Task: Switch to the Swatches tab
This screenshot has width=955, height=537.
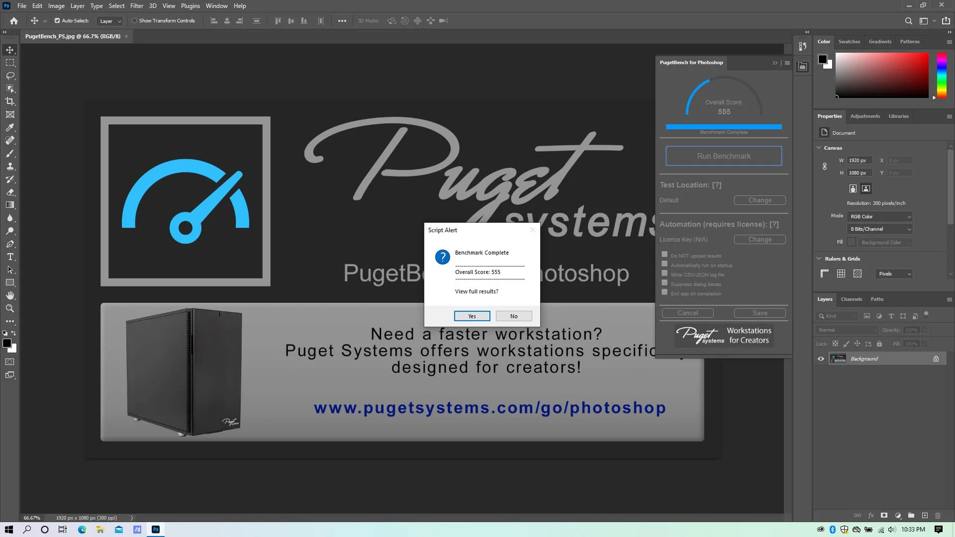Action: [849, 42]
